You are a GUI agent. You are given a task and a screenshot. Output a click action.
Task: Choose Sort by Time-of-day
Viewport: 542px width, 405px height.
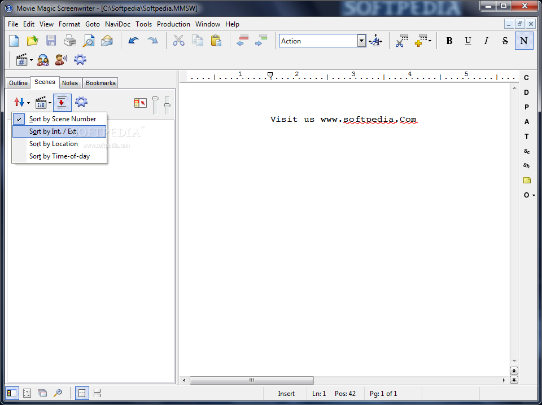coord(59,156)
